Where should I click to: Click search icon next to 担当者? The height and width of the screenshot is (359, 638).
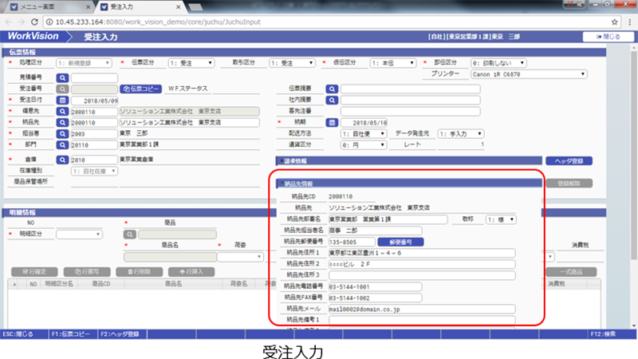62,133
